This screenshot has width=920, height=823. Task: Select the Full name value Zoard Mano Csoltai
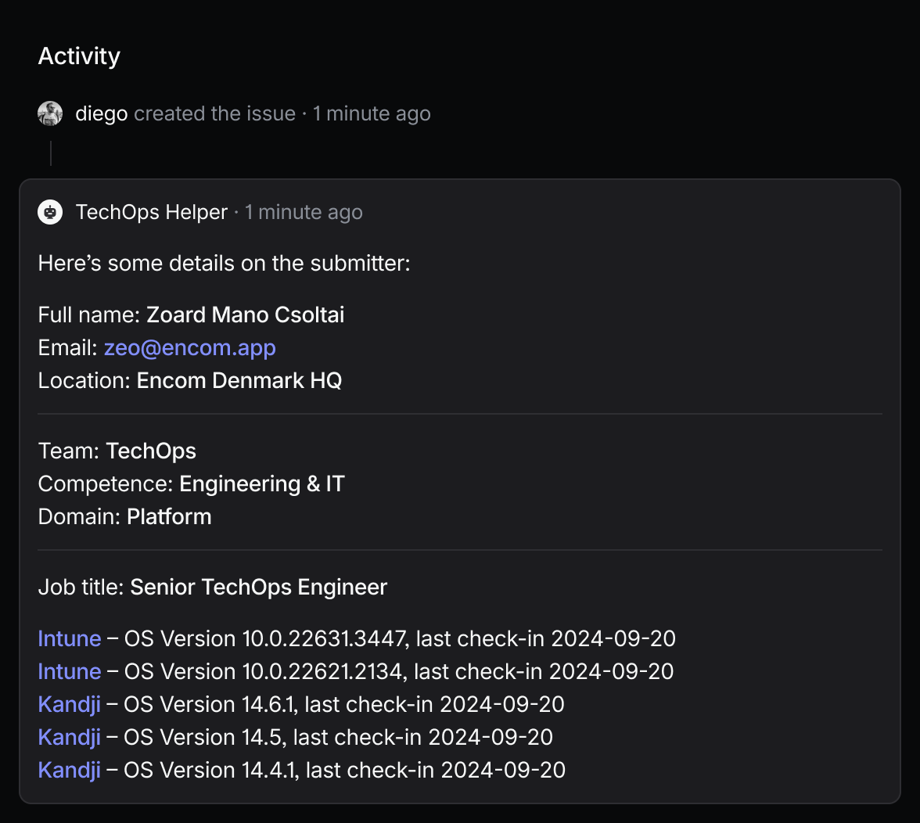point(246,314)
